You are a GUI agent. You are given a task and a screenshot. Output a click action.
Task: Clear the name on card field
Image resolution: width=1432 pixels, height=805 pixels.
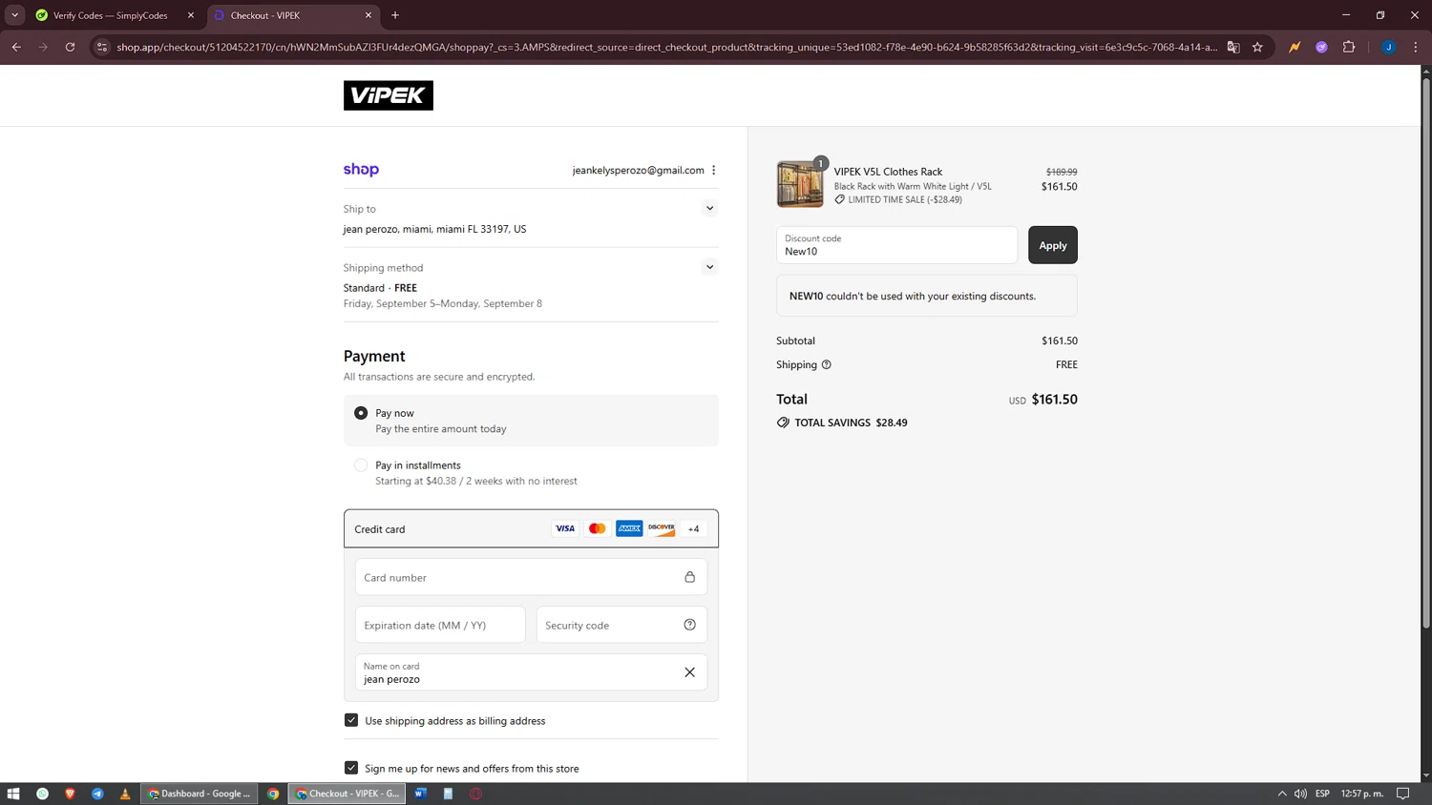click(689, 672)
